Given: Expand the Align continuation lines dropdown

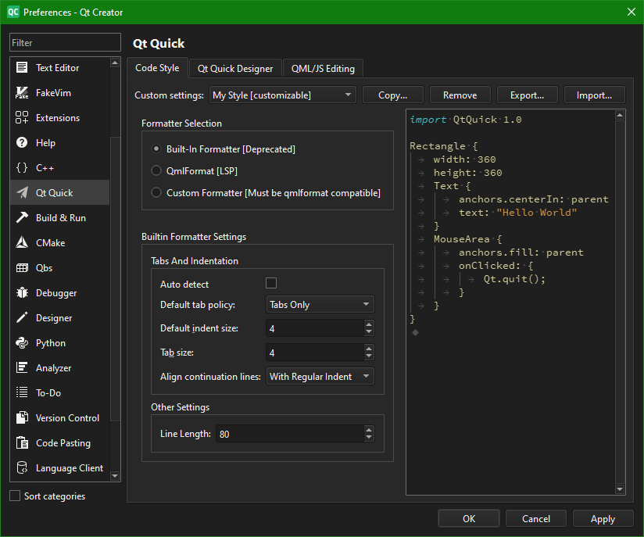Looking at the screenshot, I should (x=320, y=376).
